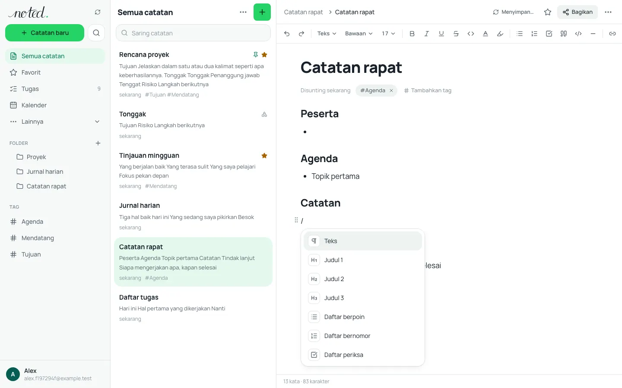The width and height of the screenshot is (622, 388).
Task: Unpin the Rencana proyek note
Action: pos(256,55)
